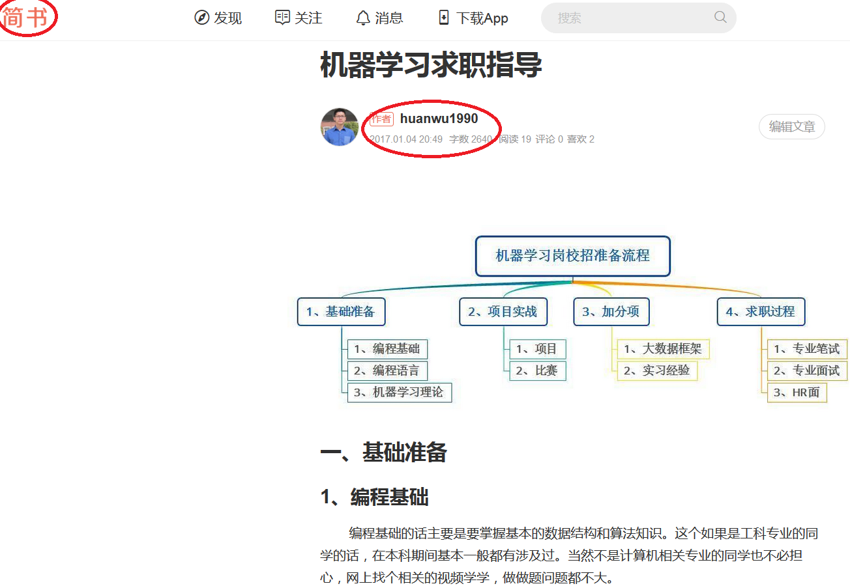Open author profile huanwu1990
The width and height of the screenshot is (850, 586).
(x=439, y=119)
